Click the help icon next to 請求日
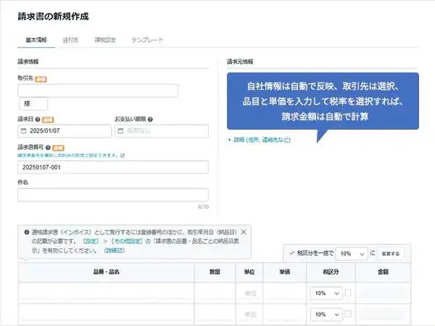The image size is (435, 326). pyautogui.click(x=38, y=120)
